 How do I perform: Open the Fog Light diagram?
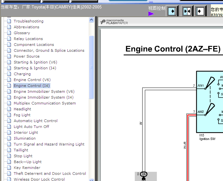[x=22, y=115]
